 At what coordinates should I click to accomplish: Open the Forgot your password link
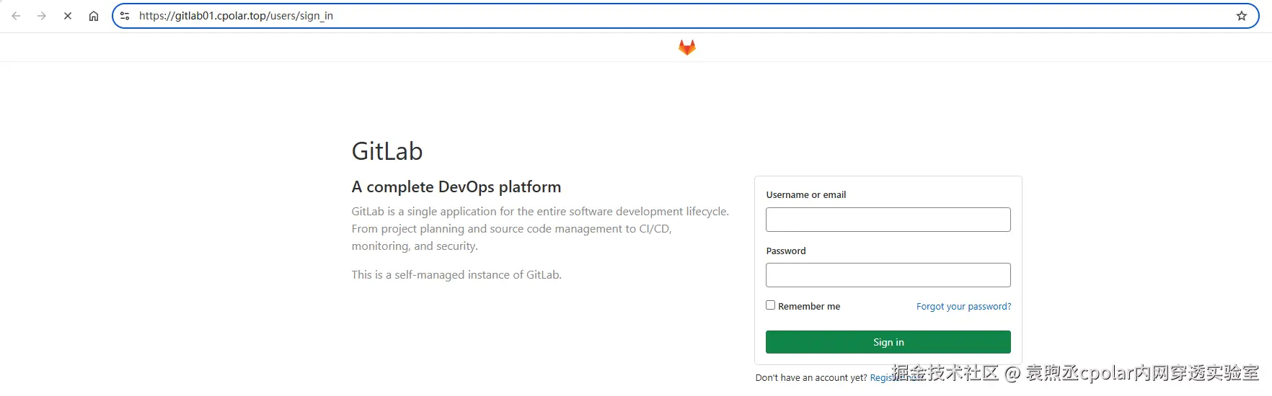tap(963, 306)
